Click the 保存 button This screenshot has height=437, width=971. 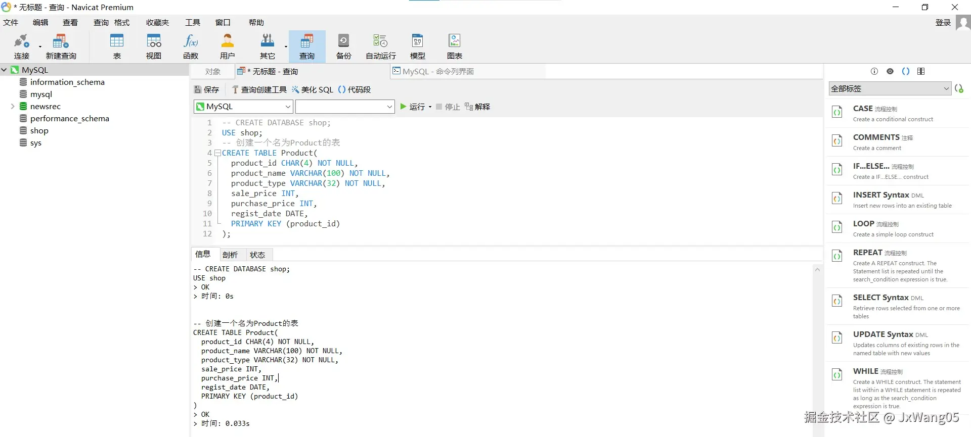click(x=207, y=90)
